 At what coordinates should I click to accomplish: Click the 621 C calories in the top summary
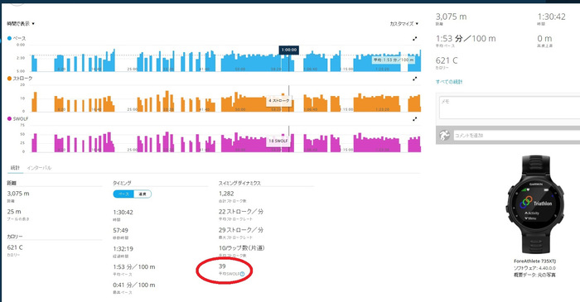tap(447, 60)
